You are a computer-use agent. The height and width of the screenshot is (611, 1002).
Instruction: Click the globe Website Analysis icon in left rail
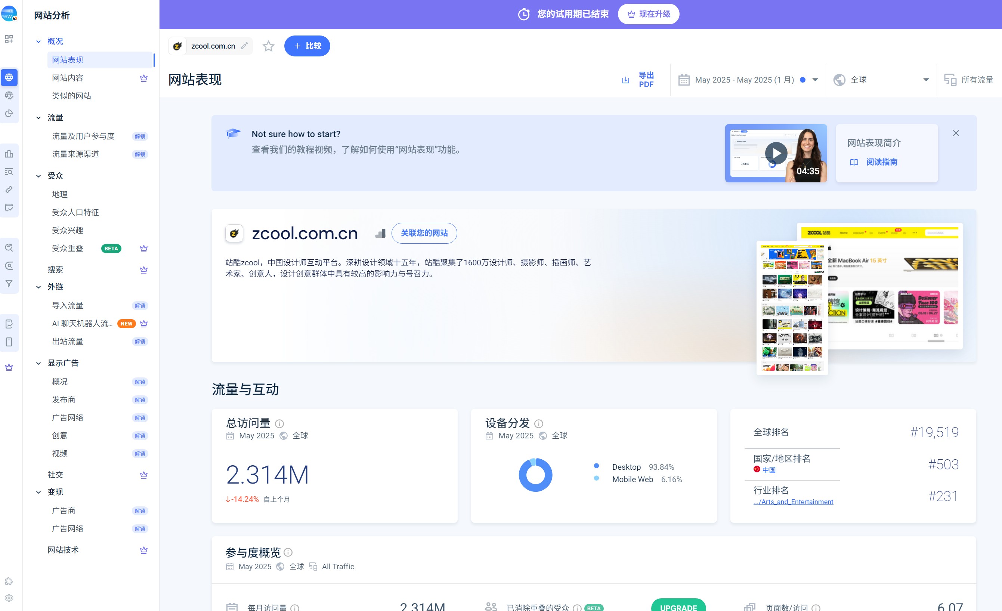[x=9, y=77]
